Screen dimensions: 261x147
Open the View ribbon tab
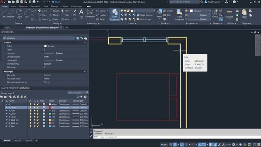click(45, 7)
